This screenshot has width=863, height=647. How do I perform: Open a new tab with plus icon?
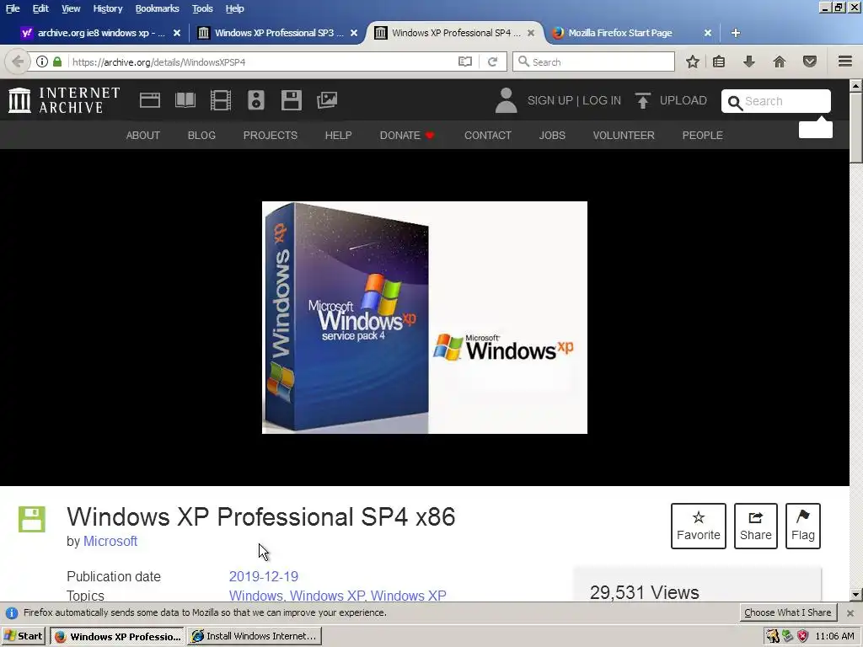(x=736, y=33)
